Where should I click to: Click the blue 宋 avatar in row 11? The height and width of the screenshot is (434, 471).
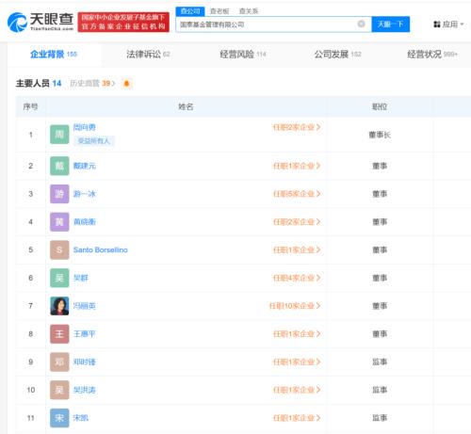tap(59, 418)
